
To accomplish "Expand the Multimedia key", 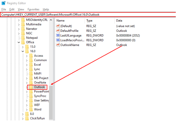I will [19, 25].
